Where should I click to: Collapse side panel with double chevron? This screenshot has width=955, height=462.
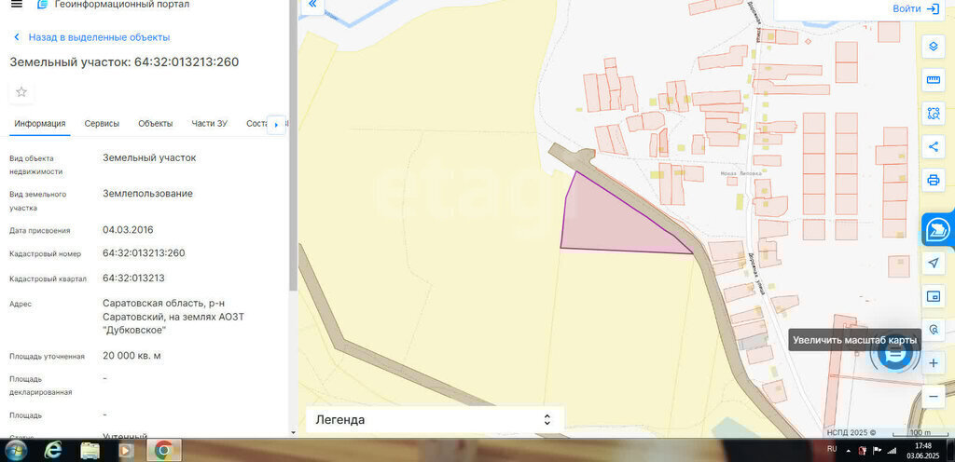click(312, 5)
